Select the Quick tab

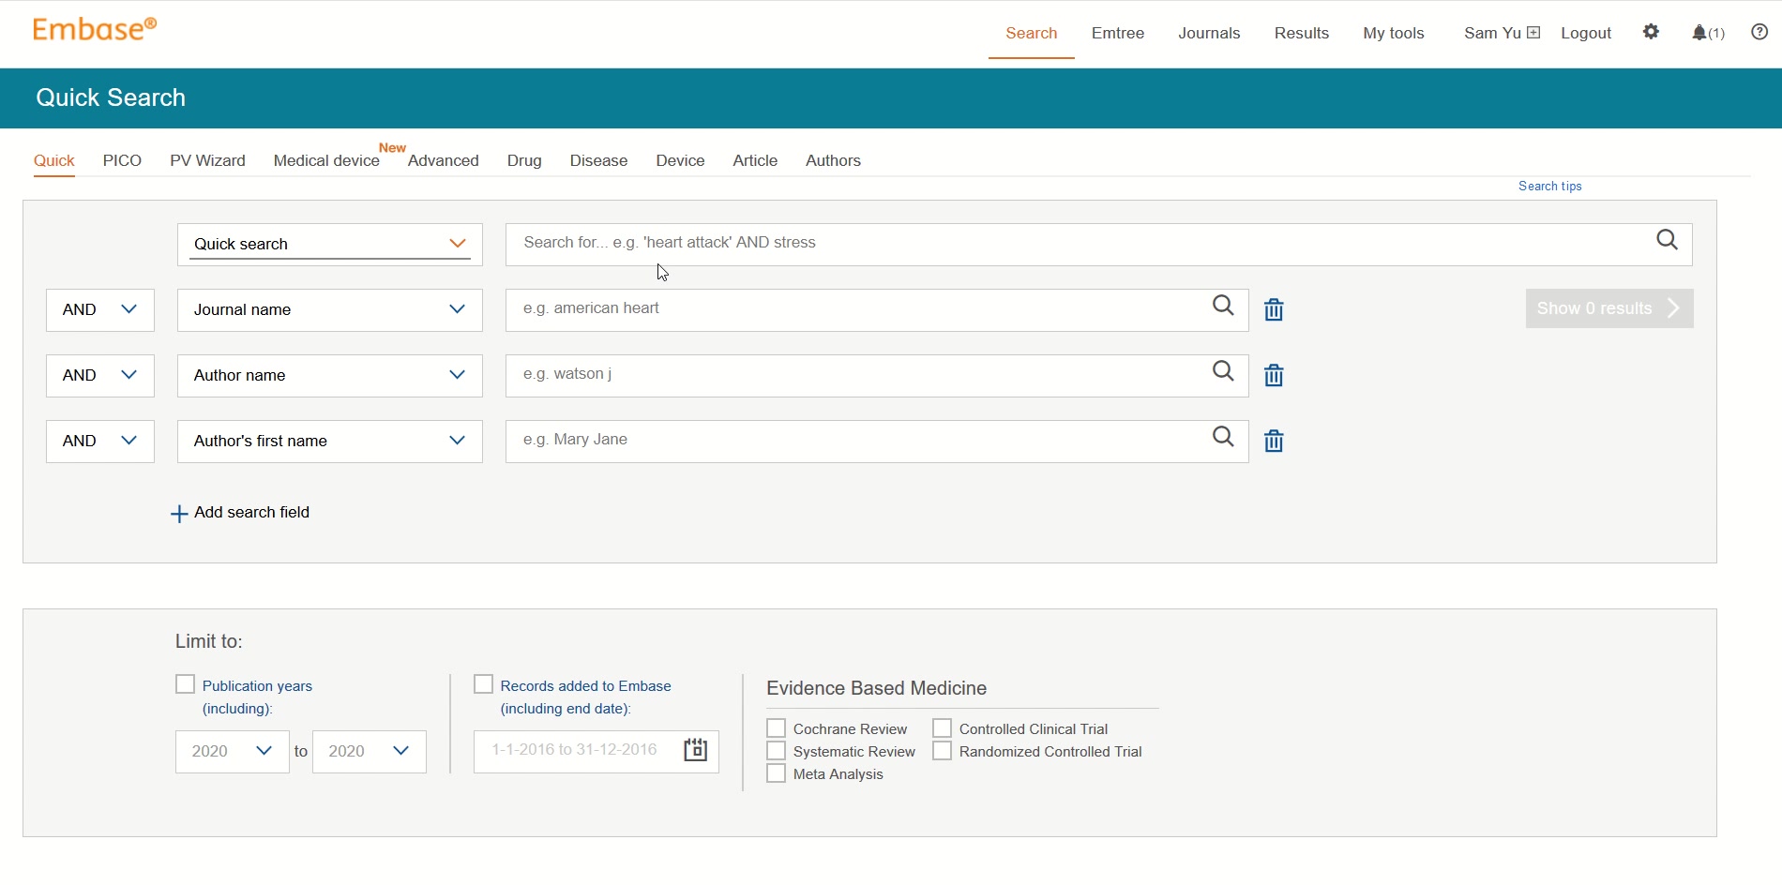pos(54,160)
